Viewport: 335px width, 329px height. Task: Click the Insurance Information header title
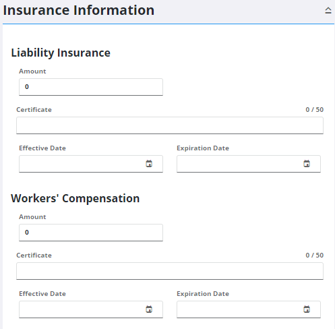coord(79,10)
